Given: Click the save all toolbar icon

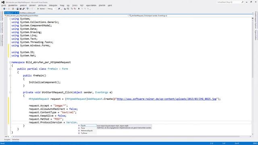Looking at the screenshot, I should click(23, 9).
